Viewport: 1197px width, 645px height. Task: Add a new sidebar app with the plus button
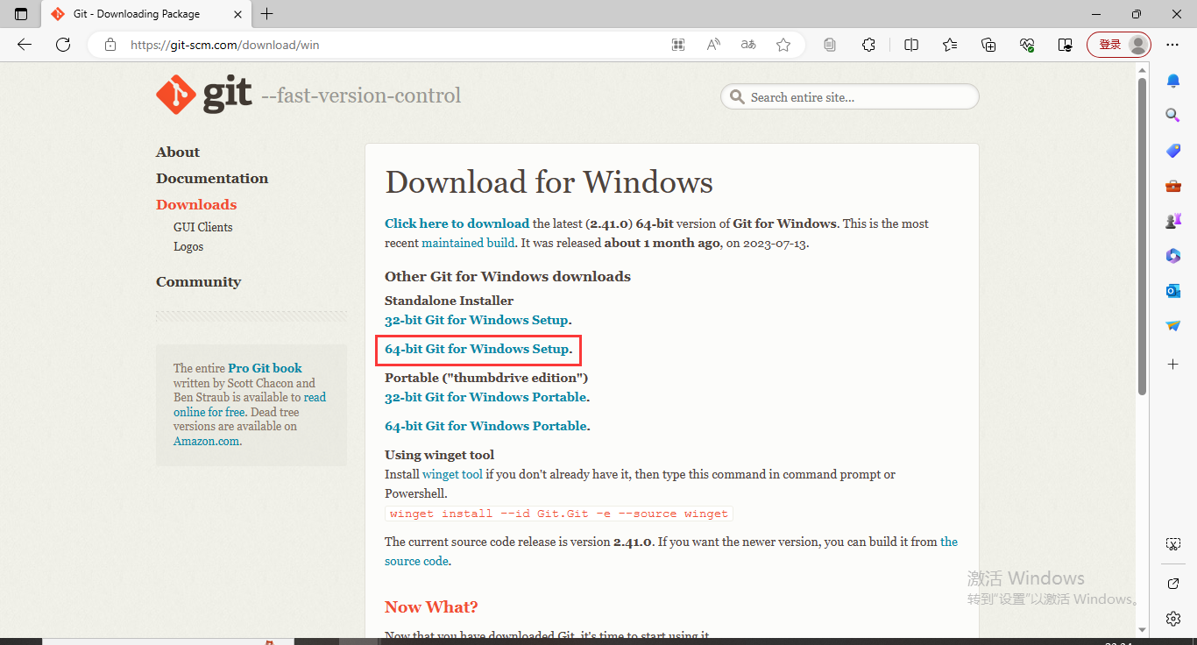pos(1172,364)
